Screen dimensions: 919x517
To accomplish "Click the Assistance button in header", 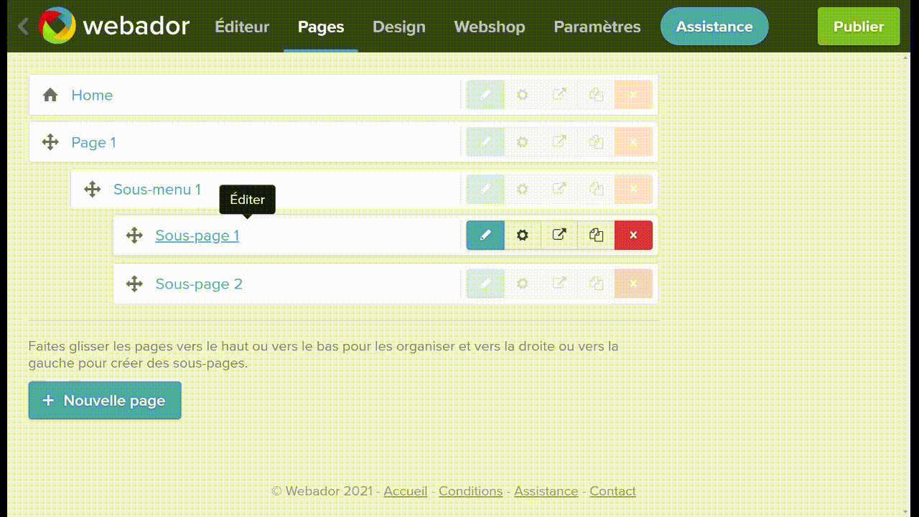I will coord(714,27).
